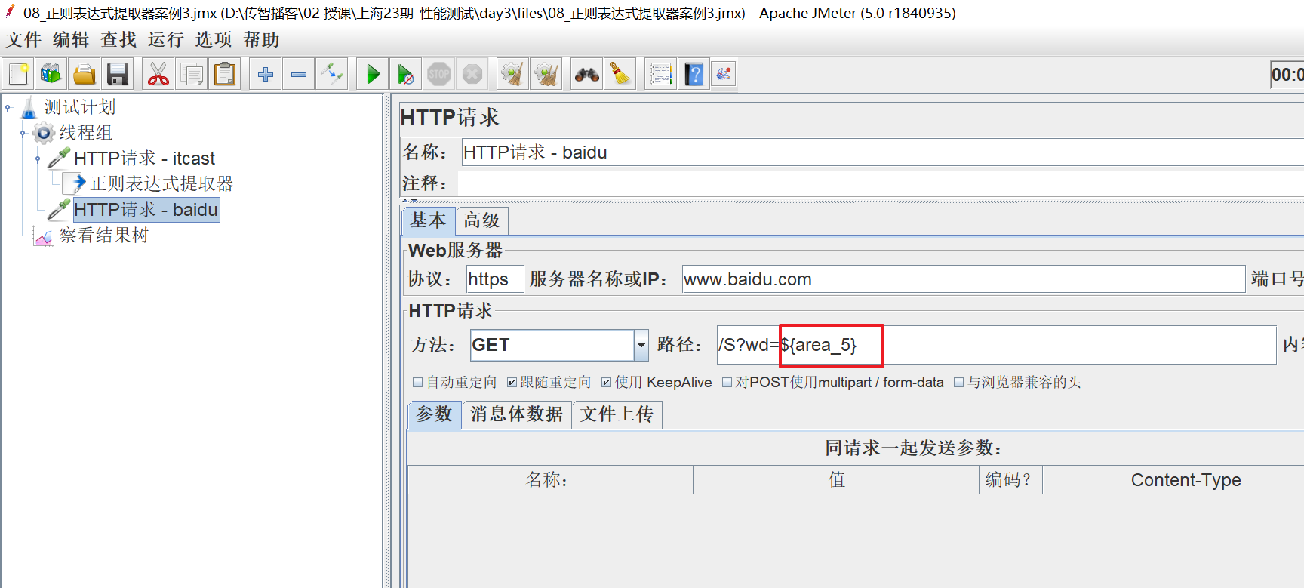The width and height of the screenshot is (1304, 588).
Task: Toggle 与浏览器兼容的头 checkbox
Action: 958,383
